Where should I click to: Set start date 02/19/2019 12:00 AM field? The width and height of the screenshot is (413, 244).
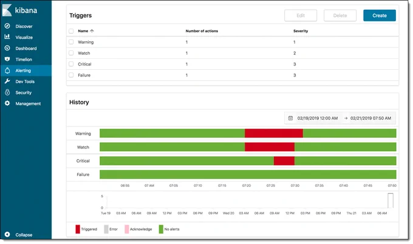click(318, 118)
